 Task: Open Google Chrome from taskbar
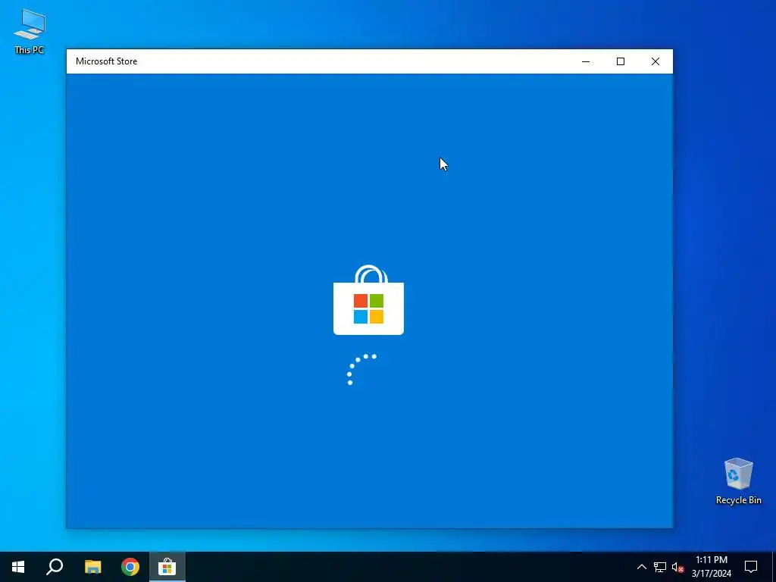(130, 567)
